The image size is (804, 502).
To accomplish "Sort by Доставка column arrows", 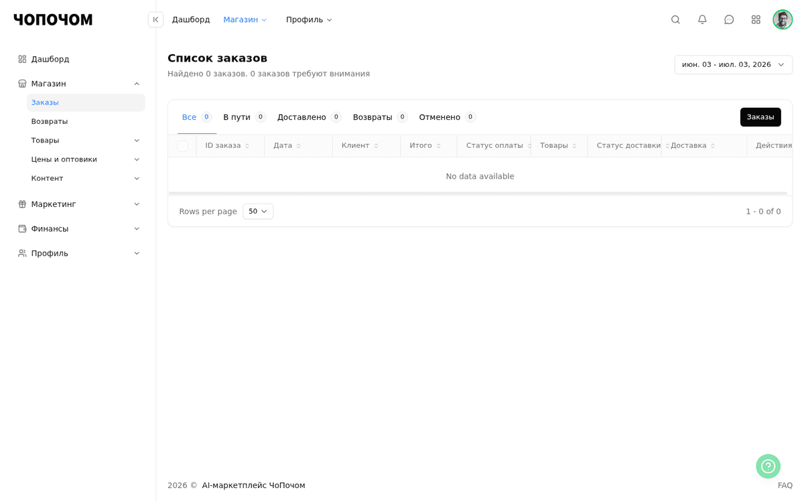I will coord(712,146).
